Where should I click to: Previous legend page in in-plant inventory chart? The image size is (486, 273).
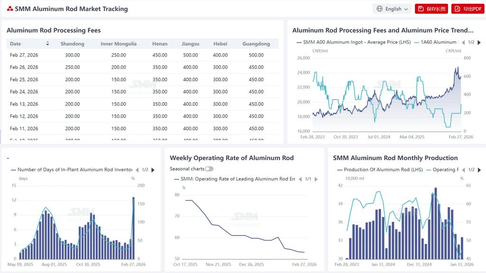point(137,170)
